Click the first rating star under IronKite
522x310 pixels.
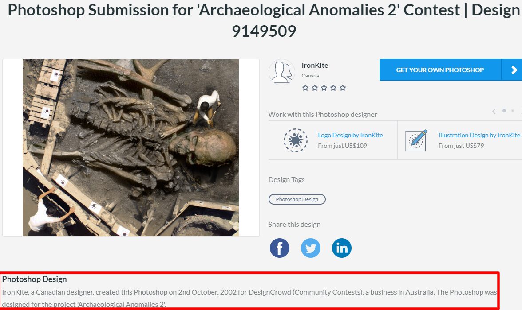tap(305, 88)
